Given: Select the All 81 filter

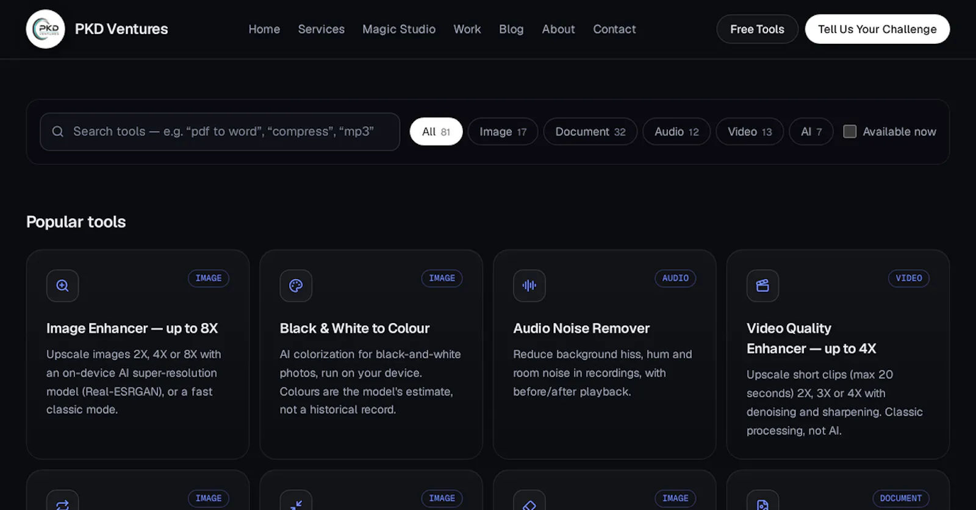Looking at the screenshot, I should pyautogui.click(x=436, y=132).
